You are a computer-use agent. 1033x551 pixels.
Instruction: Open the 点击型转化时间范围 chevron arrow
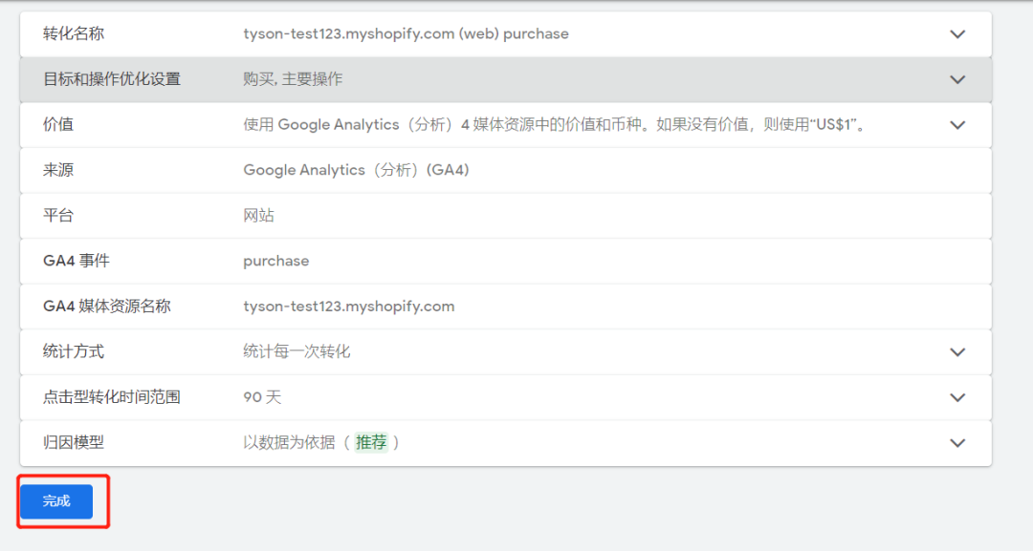tap(957, 397)
